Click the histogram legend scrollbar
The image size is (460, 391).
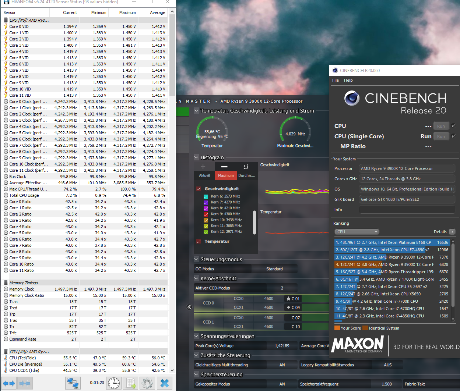(x=254, y=222)
